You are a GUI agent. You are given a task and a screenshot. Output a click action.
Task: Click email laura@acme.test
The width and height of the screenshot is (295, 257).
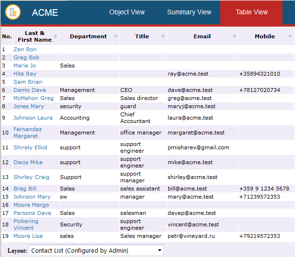pos(191,118)
